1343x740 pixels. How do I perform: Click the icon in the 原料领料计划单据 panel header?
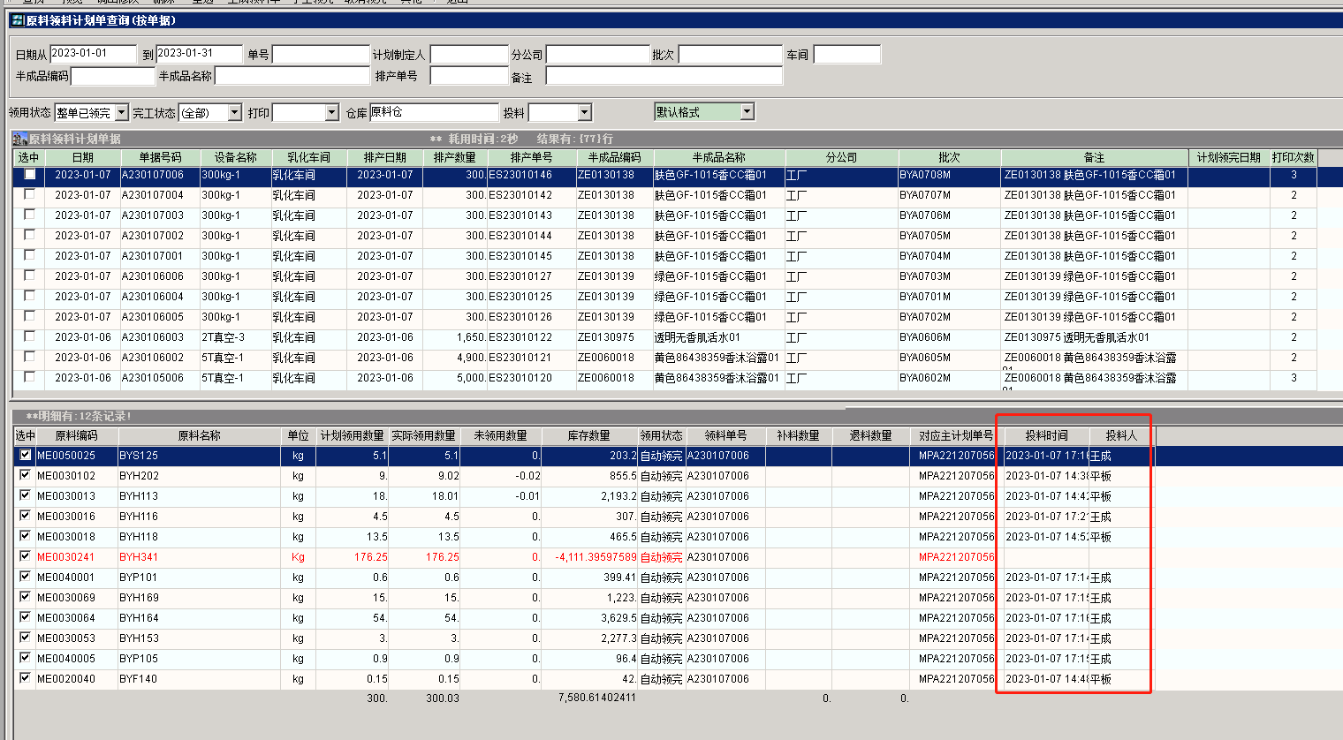19,139
